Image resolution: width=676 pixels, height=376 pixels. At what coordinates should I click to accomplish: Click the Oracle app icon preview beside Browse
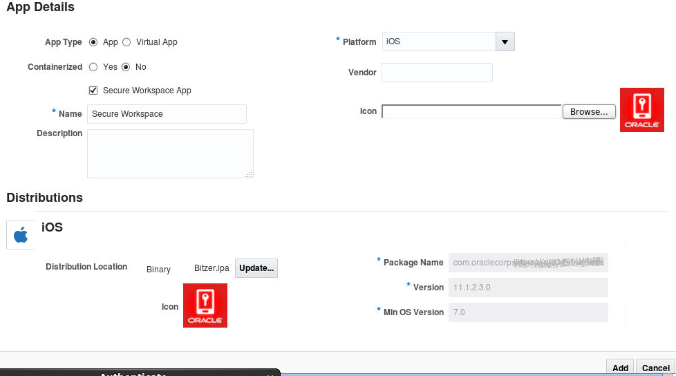click(x=641, y=110)
